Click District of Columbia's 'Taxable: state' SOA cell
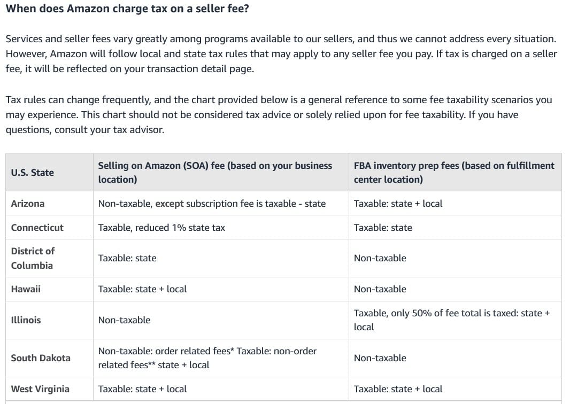This screenshot has width=570, height=404. (x=127, y=258)
